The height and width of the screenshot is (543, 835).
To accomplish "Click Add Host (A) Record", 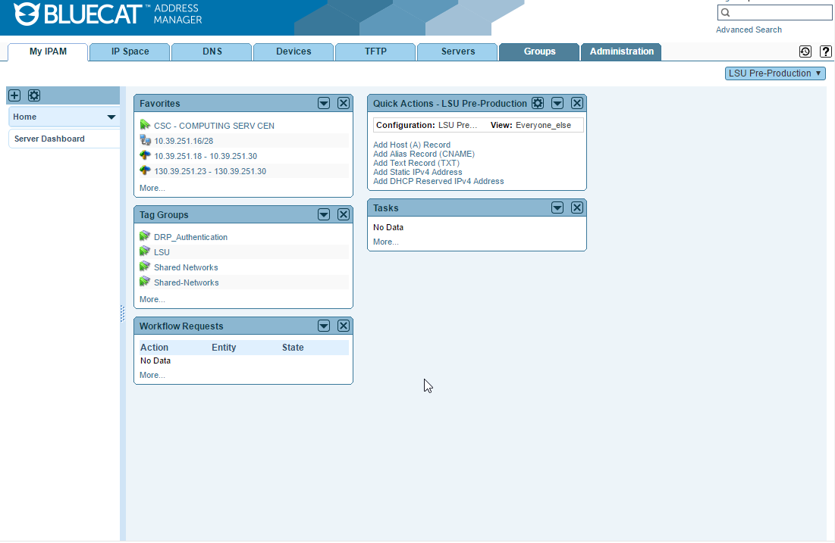I will pyautogui.click(x=412, y=145).
